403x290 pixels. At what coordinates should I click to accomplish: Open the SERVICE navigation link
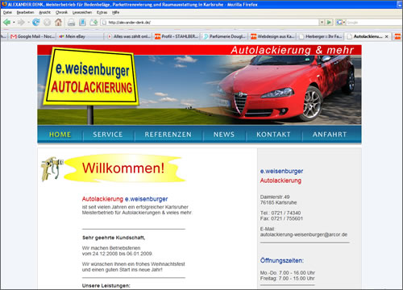tap(108, 135)
